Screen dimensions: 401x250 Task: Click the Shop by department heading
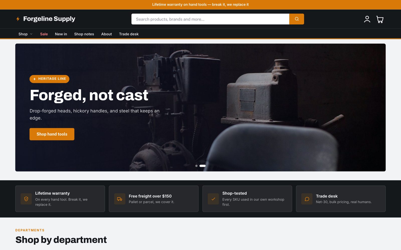pyautogui.click(x=61, y=240)
